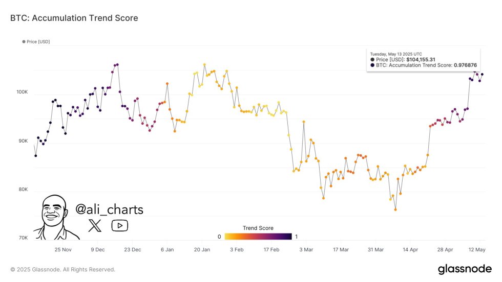Click the Accumulation Trend Score tooltip dot
The image size is (502, 282).
coord(372,65)
